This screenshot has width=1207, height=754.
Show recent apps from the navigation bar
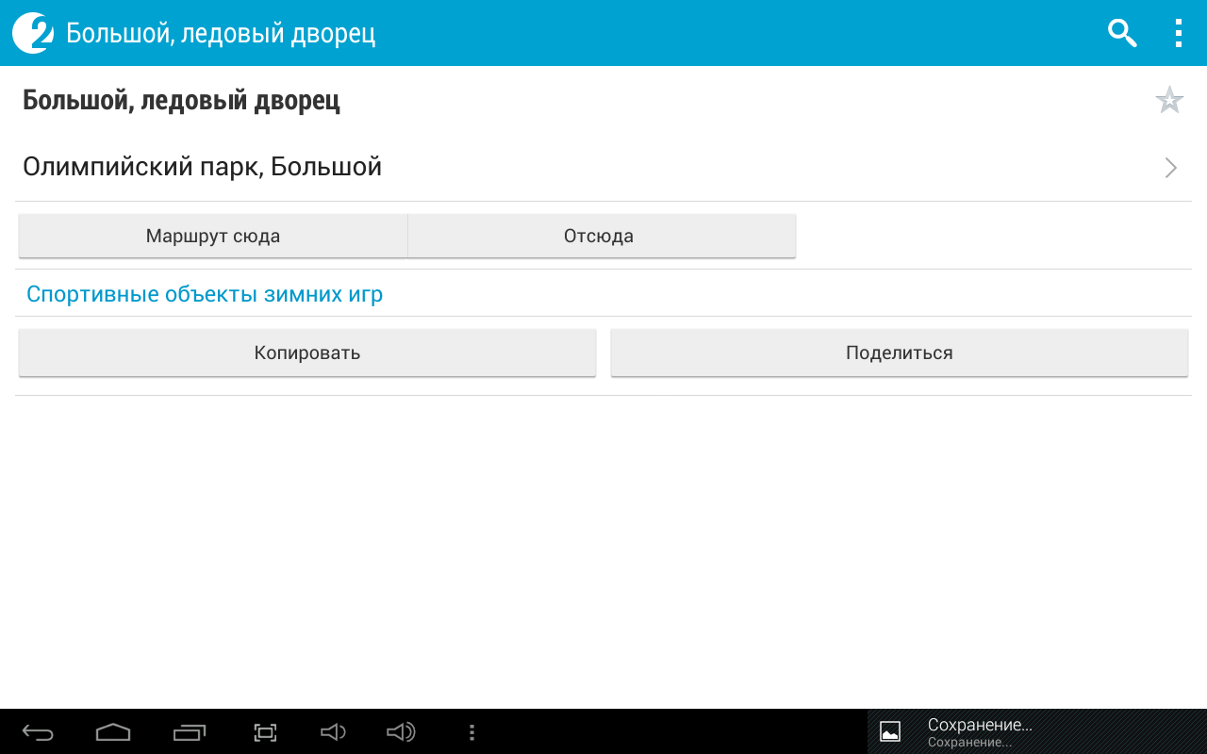click(190, 732)
